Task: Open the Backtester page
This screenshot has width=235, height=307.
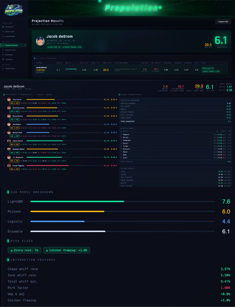Action: 14,55
